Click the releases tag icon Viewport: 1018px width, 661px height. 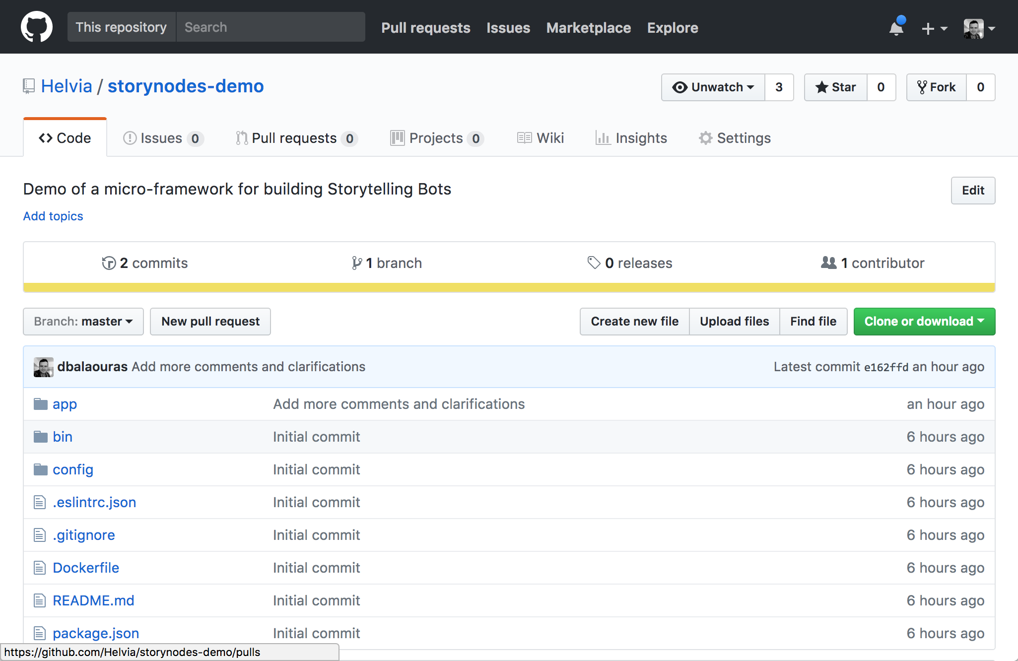(594, 263)
